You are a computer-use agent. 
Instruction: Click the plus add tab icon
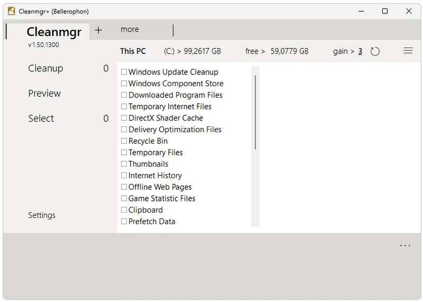[x=98, y=30]
